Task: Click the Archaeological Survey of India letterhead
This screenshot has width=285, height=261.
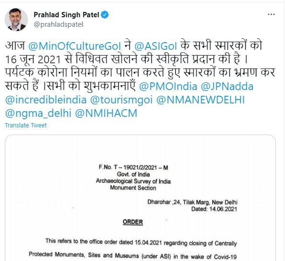Action: pos(133,181)
